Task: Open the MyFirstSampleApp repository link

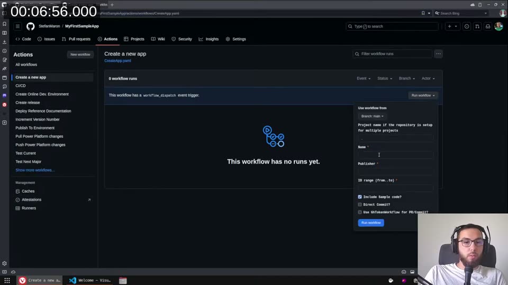Action: [x=82, y=26]
